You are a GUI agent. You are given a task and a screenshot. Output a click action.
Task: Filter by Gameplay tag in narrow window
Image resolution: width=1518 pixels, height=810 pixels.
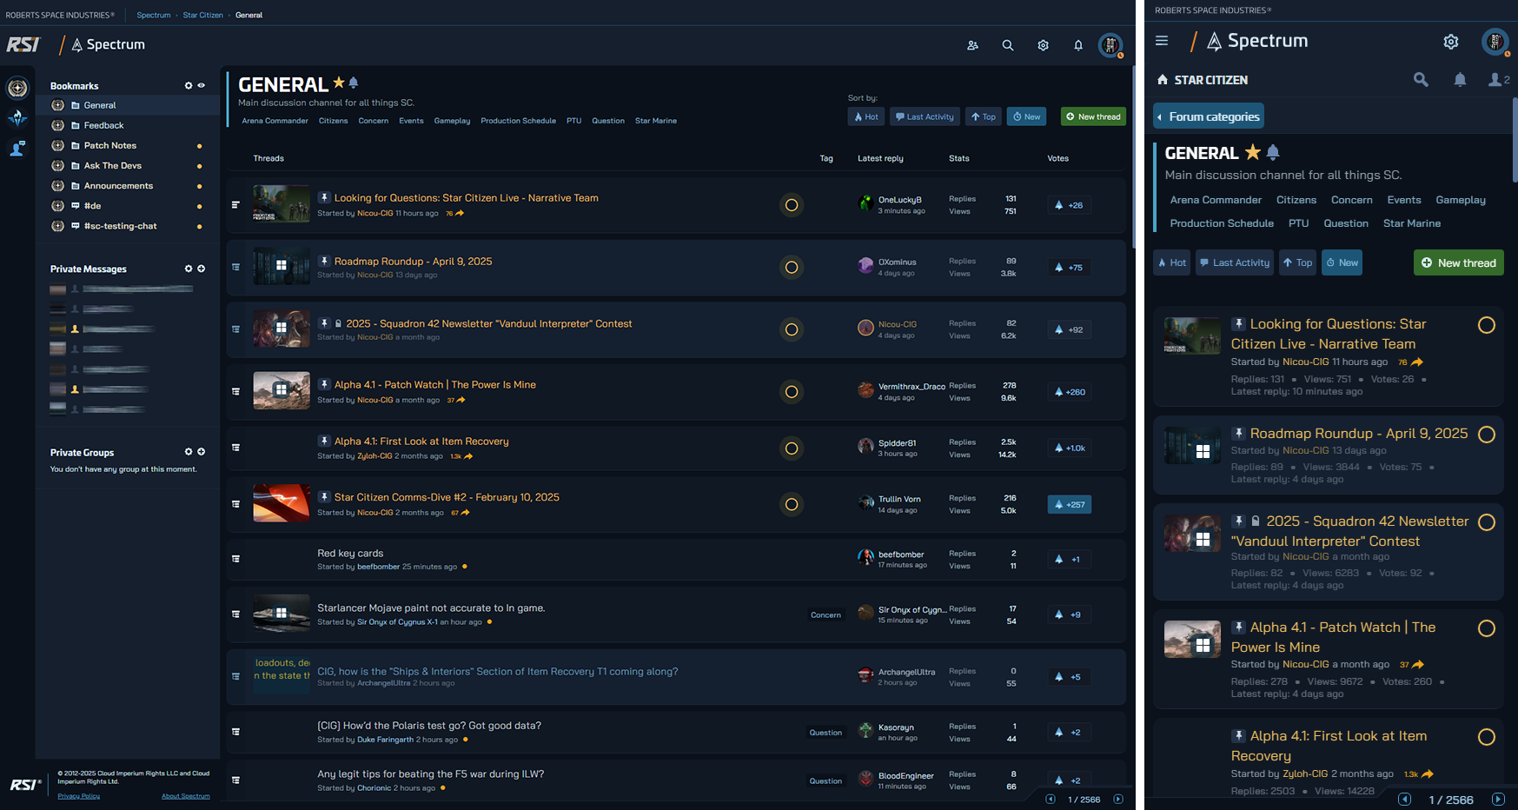pos(1461,200)
